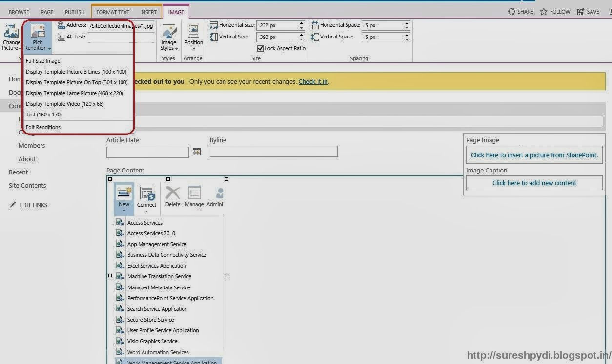Expand the Change Picture dropdown arrow

pos(20,48)
